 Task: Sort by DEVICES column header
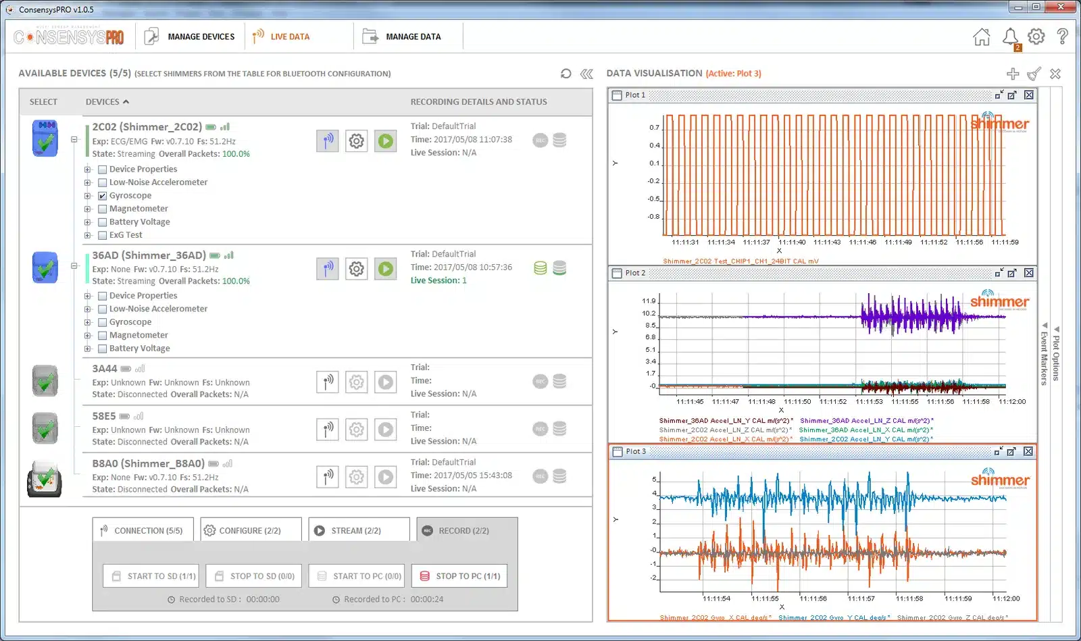coord(107,102)
